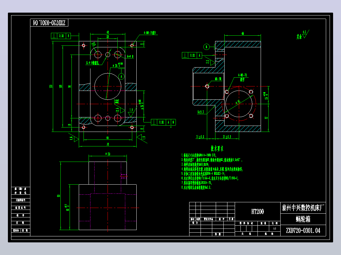
Task: Click the HT200 material label
Action: (257, 211)
